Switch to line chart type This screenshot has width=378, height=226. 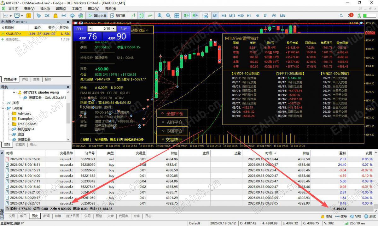pyautogui.click(x=150, y=16)
